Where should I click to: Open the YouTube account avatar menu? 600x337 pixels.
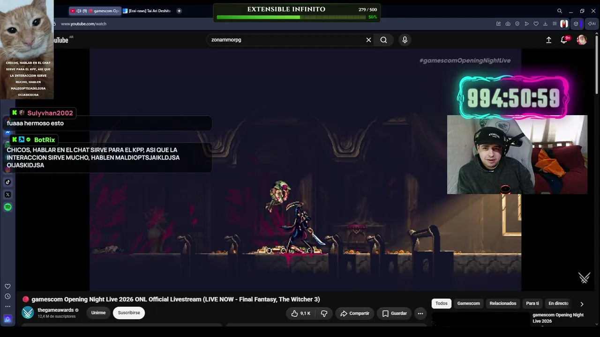(582, 40)
